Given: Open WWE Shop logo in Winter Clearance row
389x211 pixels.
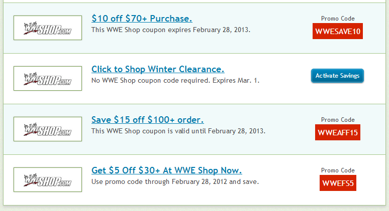Looking at the screenshot, I should [x=48, y=78].
